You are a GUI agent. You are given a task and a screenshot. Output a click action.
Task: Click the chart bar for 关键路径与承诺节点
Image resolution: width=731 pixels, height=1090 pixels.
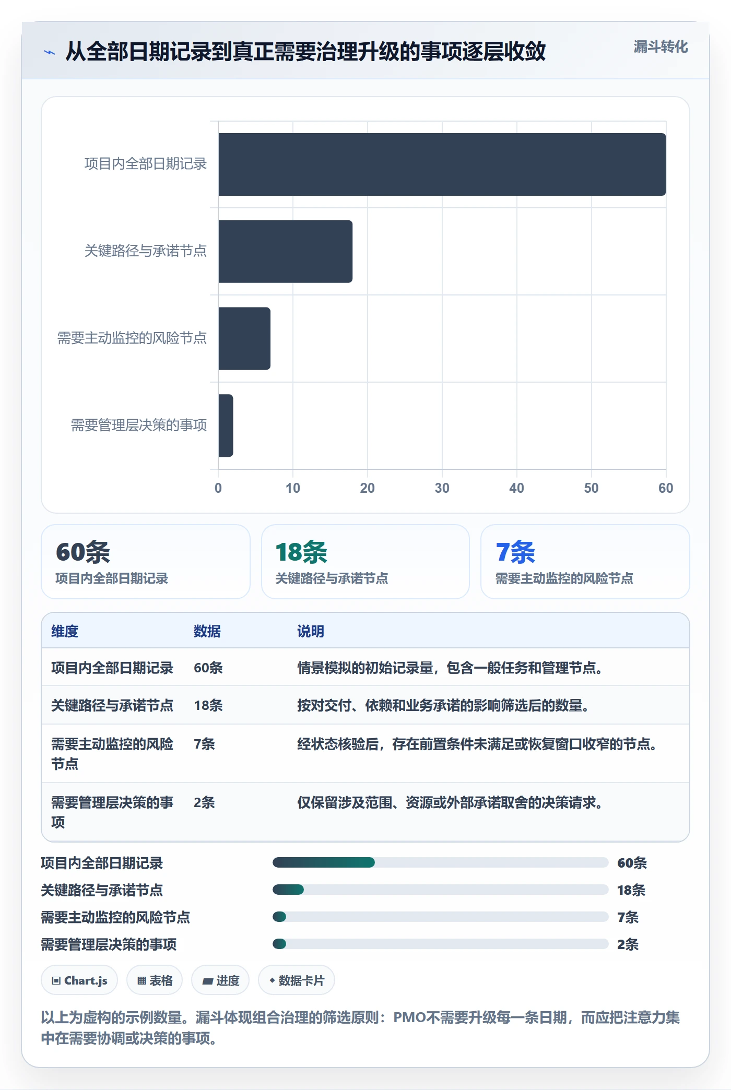285,252
